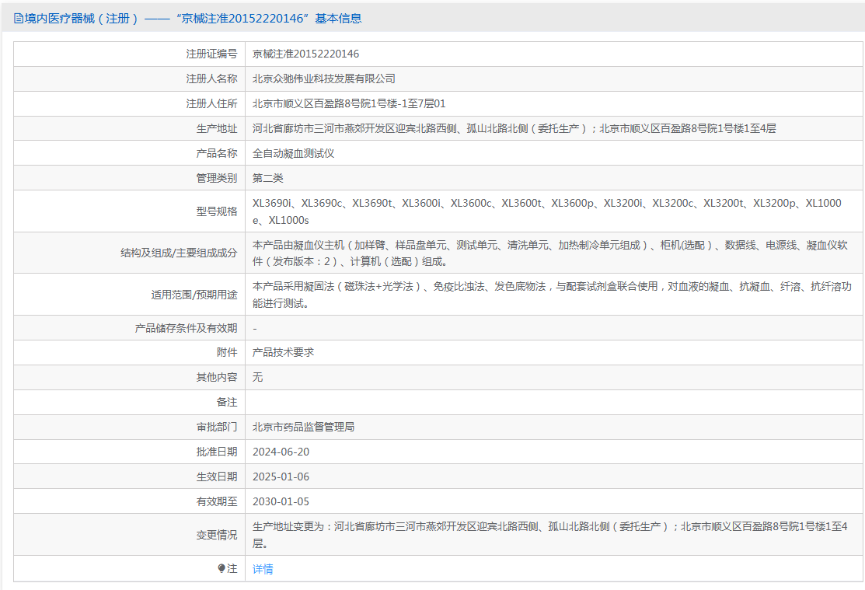
Task: Click the 其他内容 value 无
Action: tap(257, 377)
